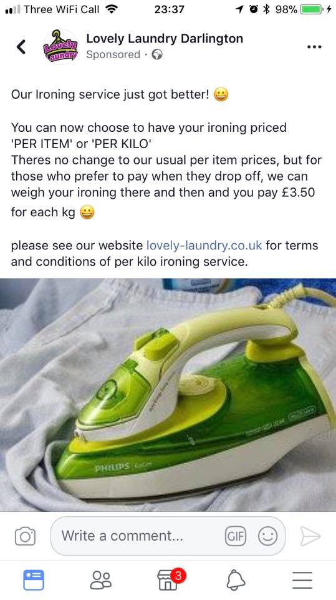Open the emoji smiley picker
This screenshot has width=336, height=600.
point(267,536)
